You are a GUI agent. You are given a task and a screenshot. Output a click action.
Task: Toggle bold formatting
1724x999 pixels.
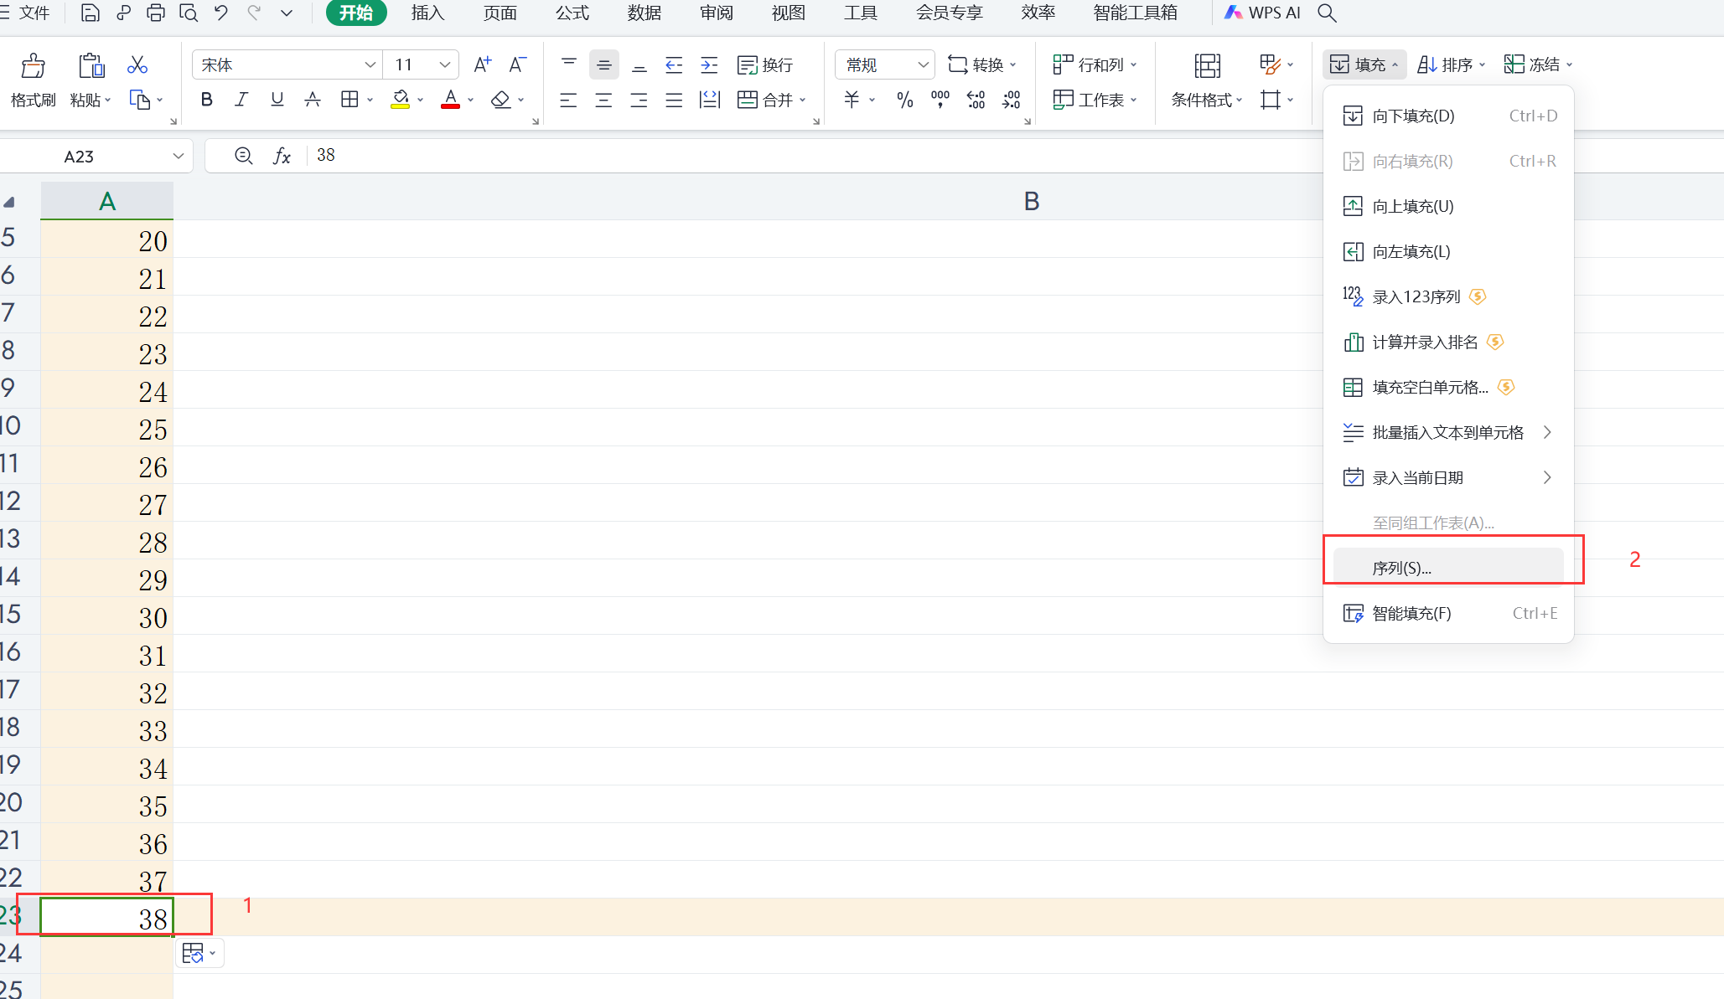[x=206, y=100]
